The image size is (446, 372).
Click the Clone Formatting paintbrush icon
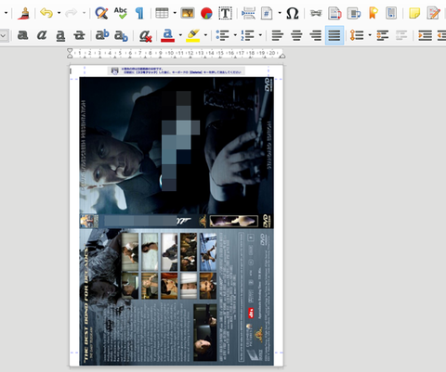pos(23,13)
